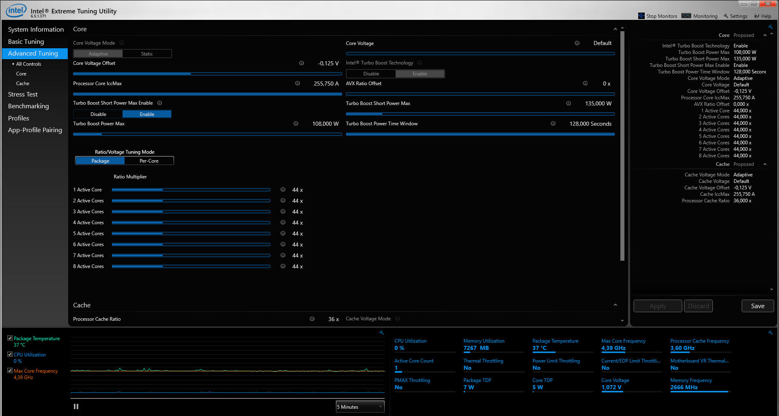Collapse Core group in Proposed panel

(765, 35)
